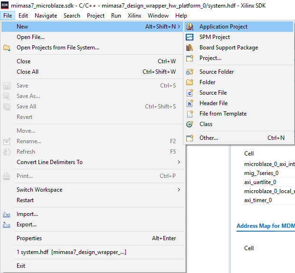The height and width of the screenshot is (273, 295).
Task: Select Open Projects from File System
Action: pos(57,48)
